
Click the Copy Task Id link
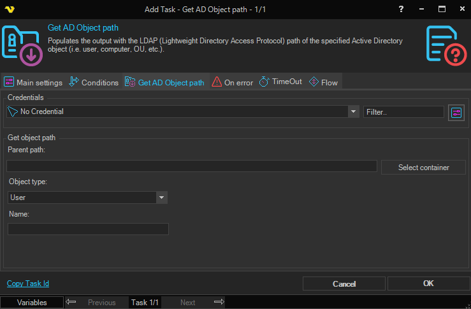pos(28,284)
